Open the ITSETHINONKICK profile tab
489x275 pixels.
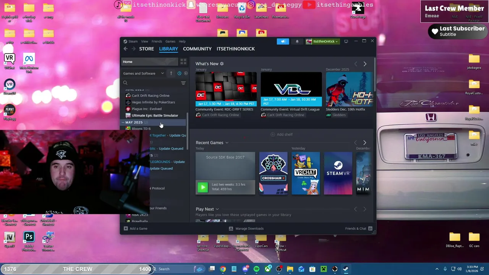[x=236, y=49]
